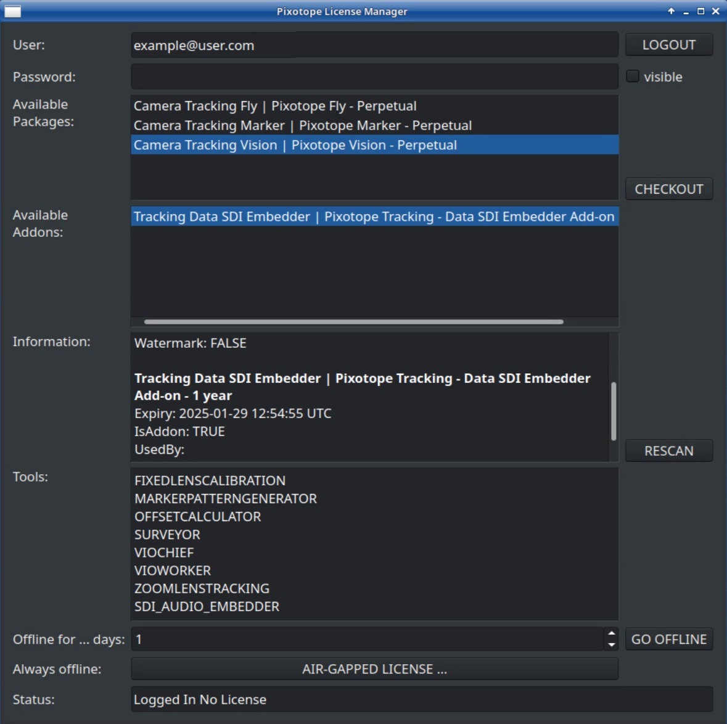Minimize the Pixotope License Manager window
727x724 pixels.
tap(686, 11)
